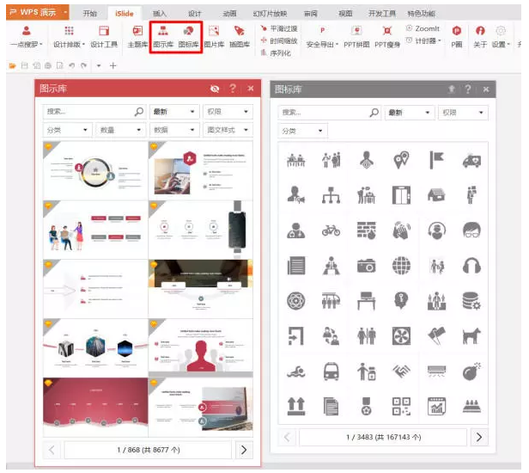Click the 时间缩放 button
Image resolution: width=529 pixels, height=473 pixels.
point(279,41)
